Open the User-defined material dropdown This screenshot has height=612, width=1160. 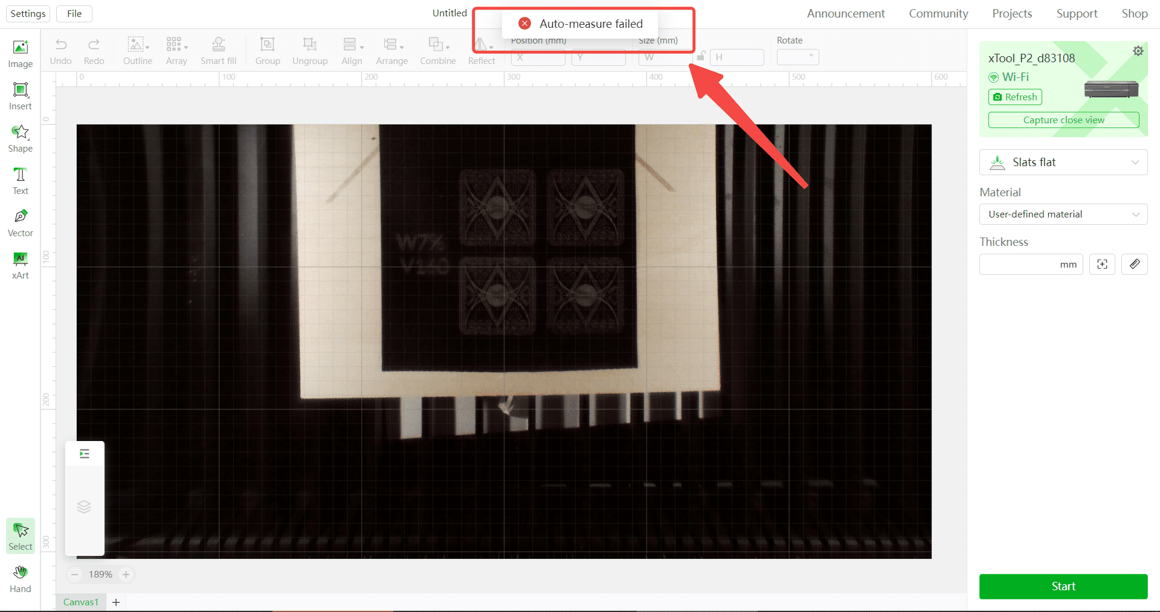coord(1063,214)
